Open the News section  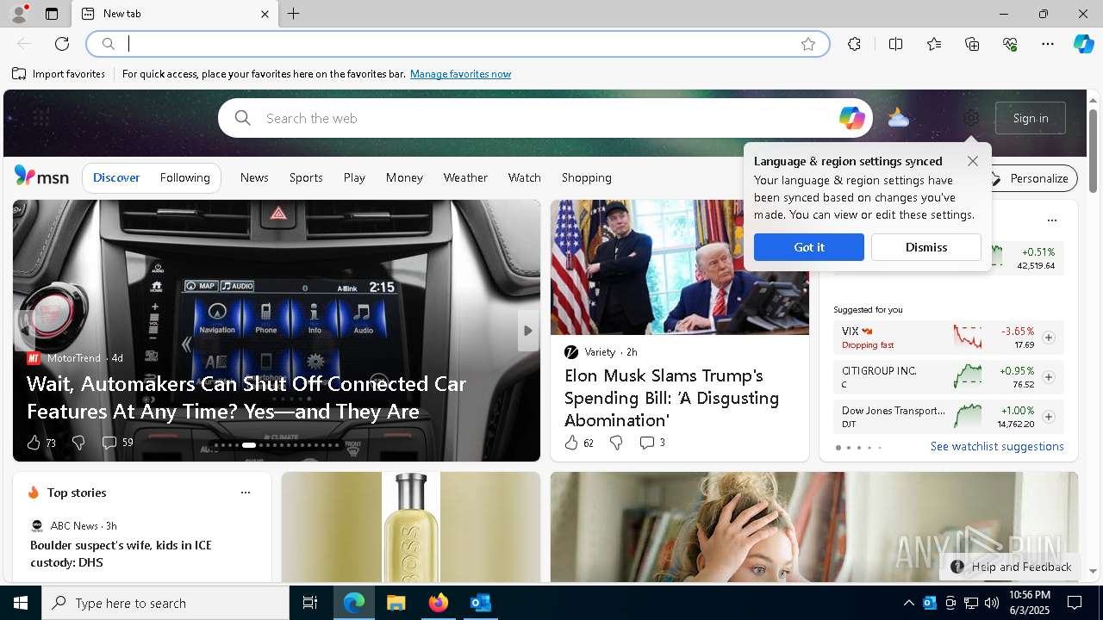(x=254, y=177)
